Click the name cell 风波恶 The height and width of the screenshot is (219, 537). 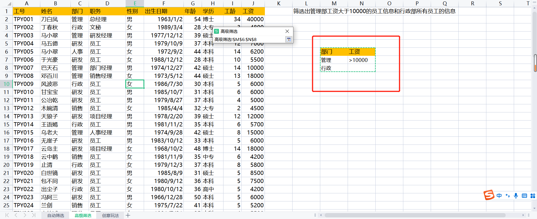[55, 84]
